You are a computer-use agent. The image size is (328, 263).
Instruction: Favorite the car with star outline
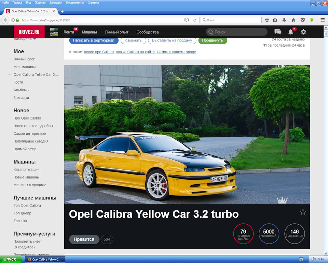click(x=303, y=212)
